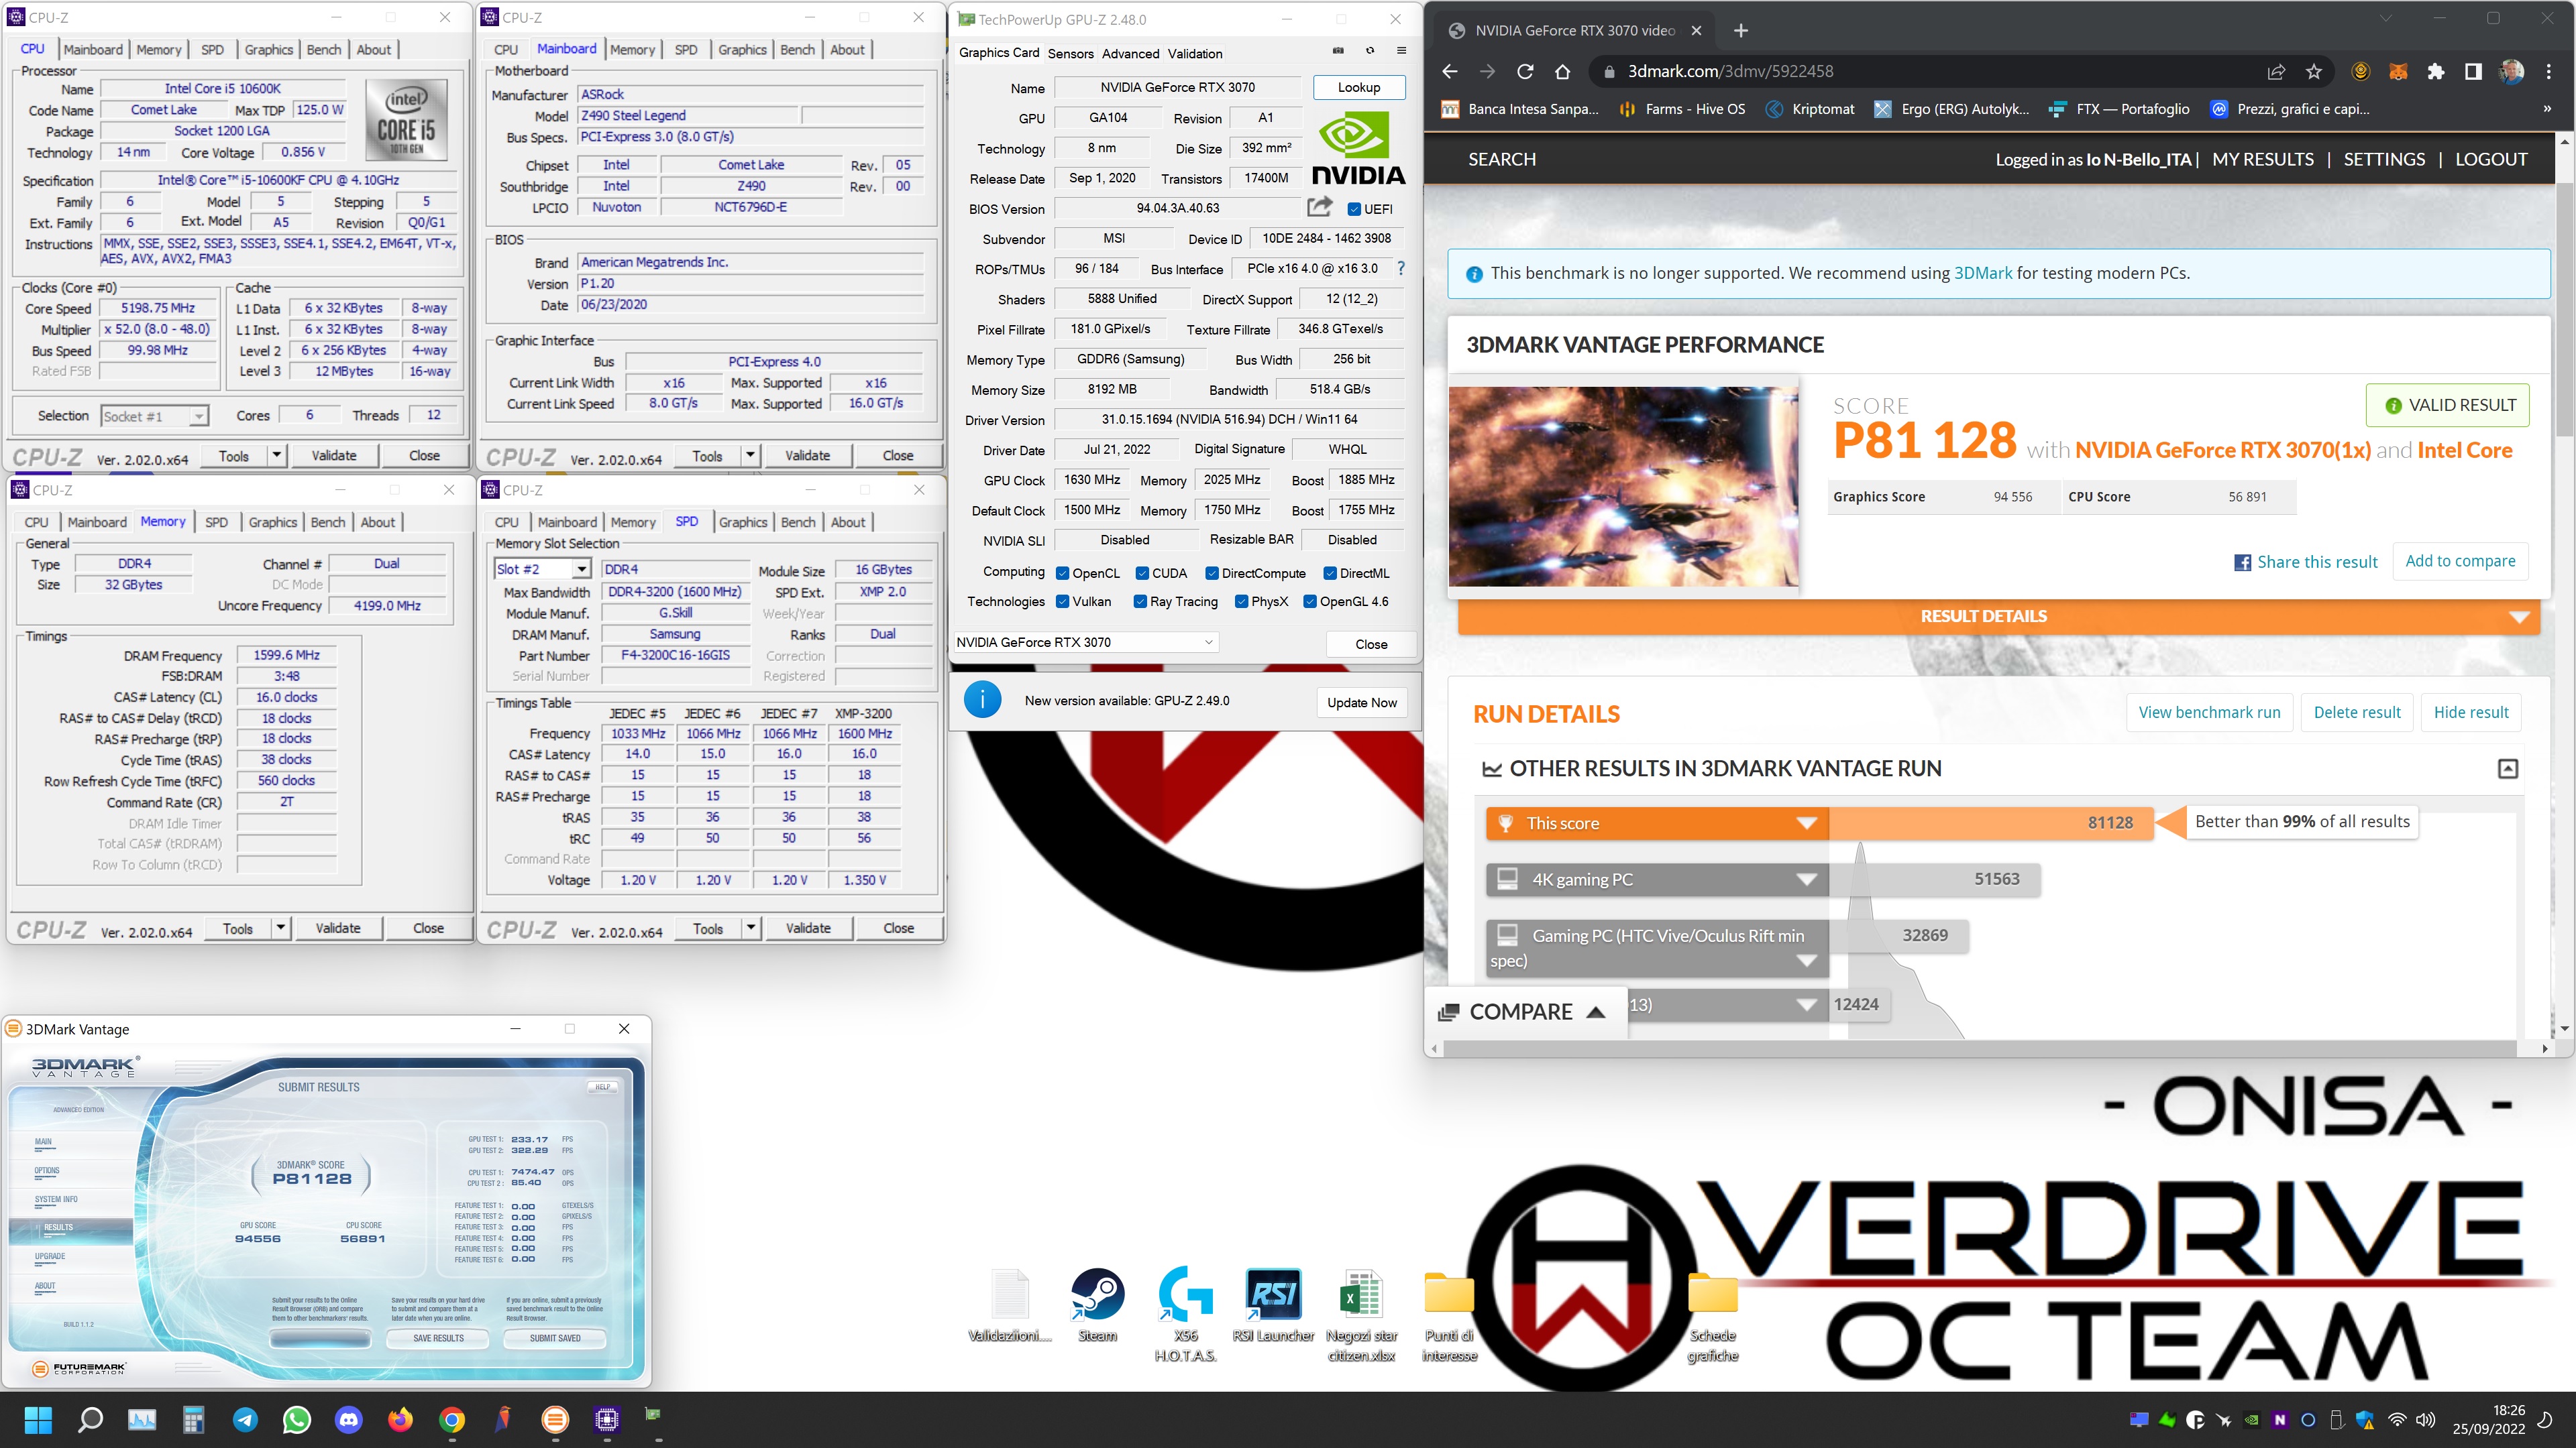This screenshot has width=2576, height=1448.
Task: Click the Add to compare button
Action: pos(2460,560)
